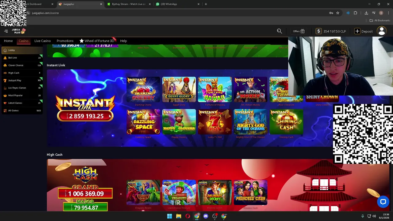Click the High Cash Grand jackpot 1 006 369.09

tap(85, 194)
